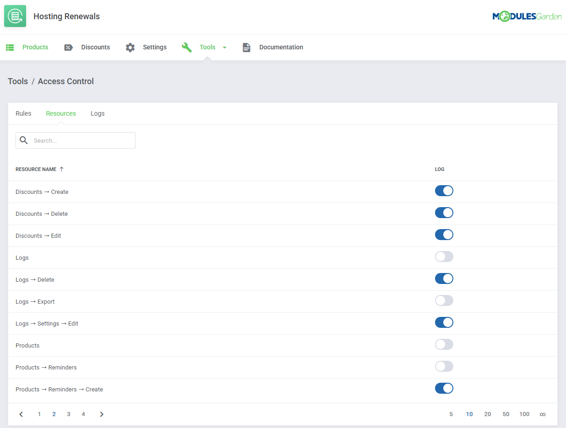
Task: Disable logging for Discounts → Create
Action: 444,191
